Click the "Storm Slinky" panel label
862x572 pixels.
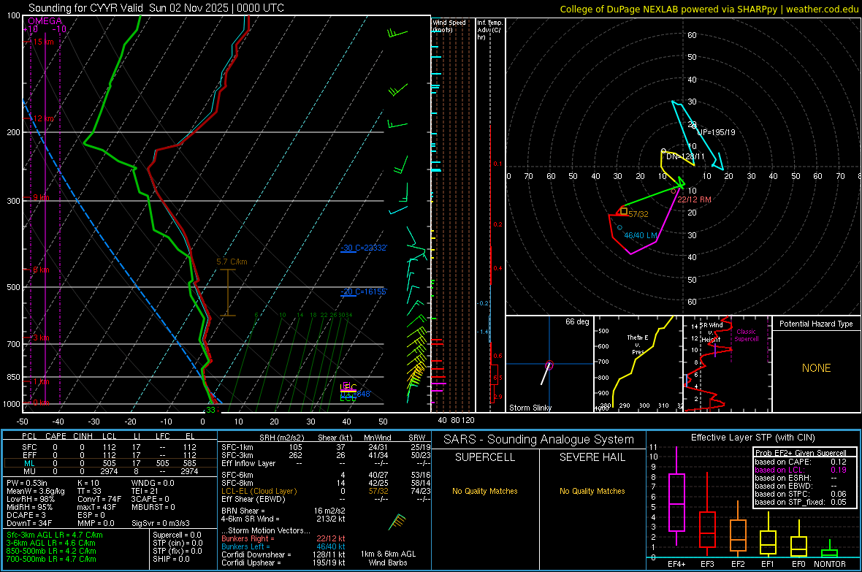coord(530,408)
